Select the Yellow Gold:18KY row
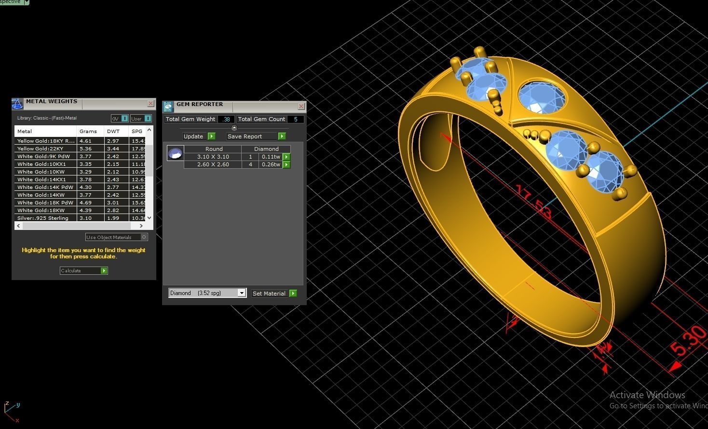 [x=80, y=141]
